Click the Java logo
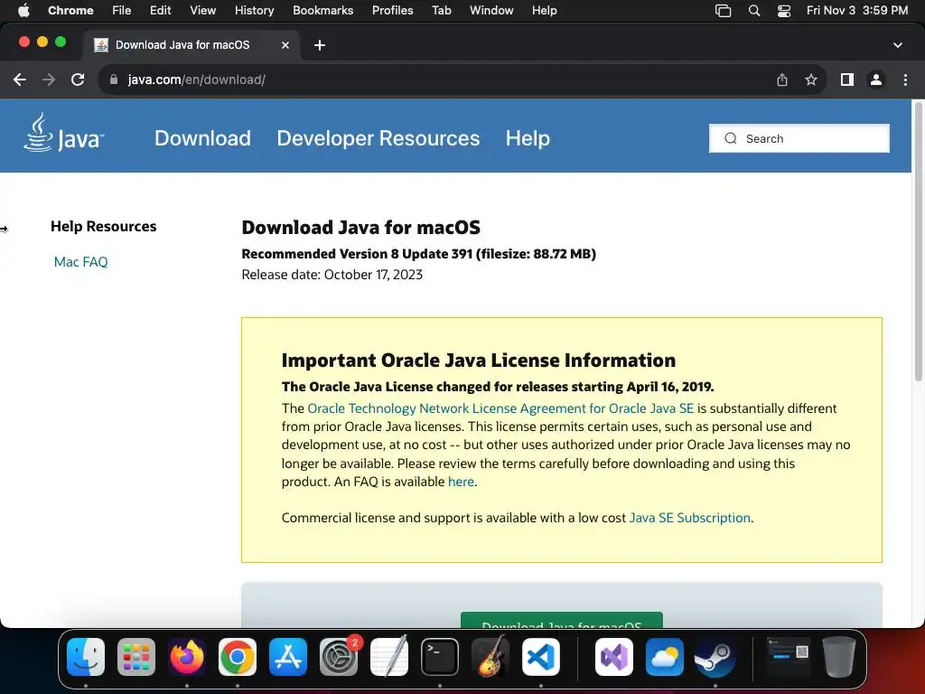The image size is (925, 694). [x=64, y=134]
